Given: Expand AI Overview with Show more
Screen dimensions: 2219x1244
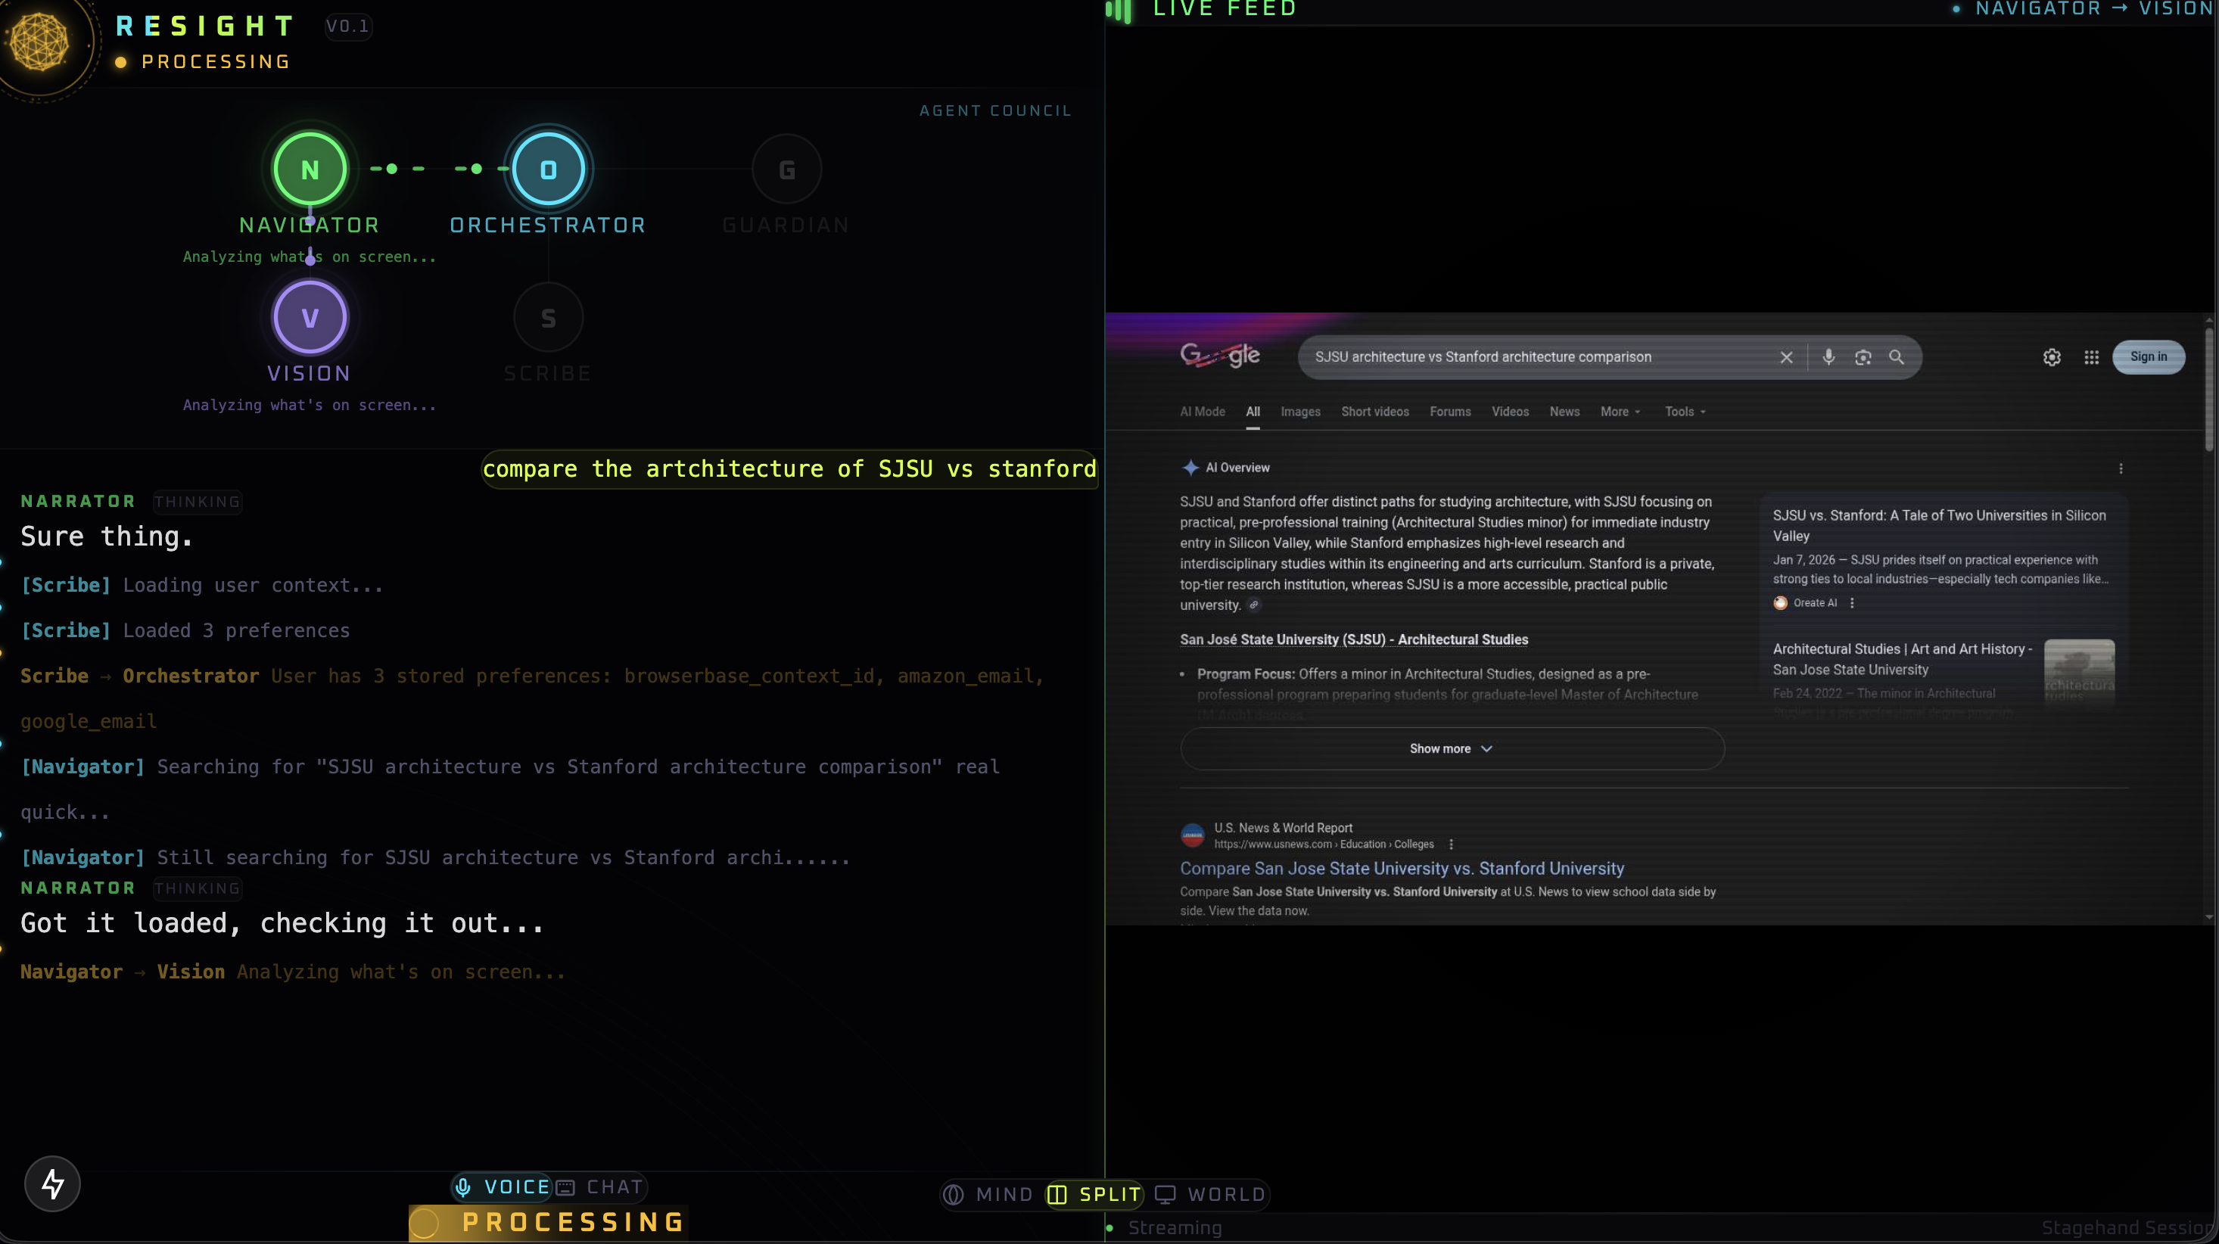Looking at the screenshot, I should pyautogui.click(x=1452, y=748).
